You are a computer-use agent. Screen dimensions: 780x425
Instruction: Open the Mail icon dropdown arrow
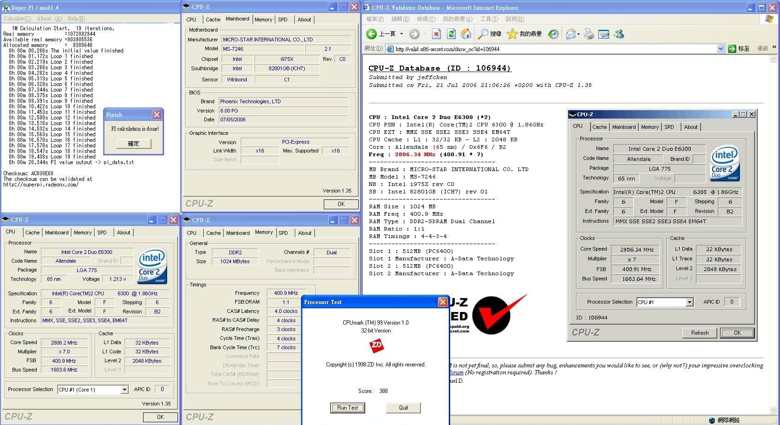click(578, 34)
